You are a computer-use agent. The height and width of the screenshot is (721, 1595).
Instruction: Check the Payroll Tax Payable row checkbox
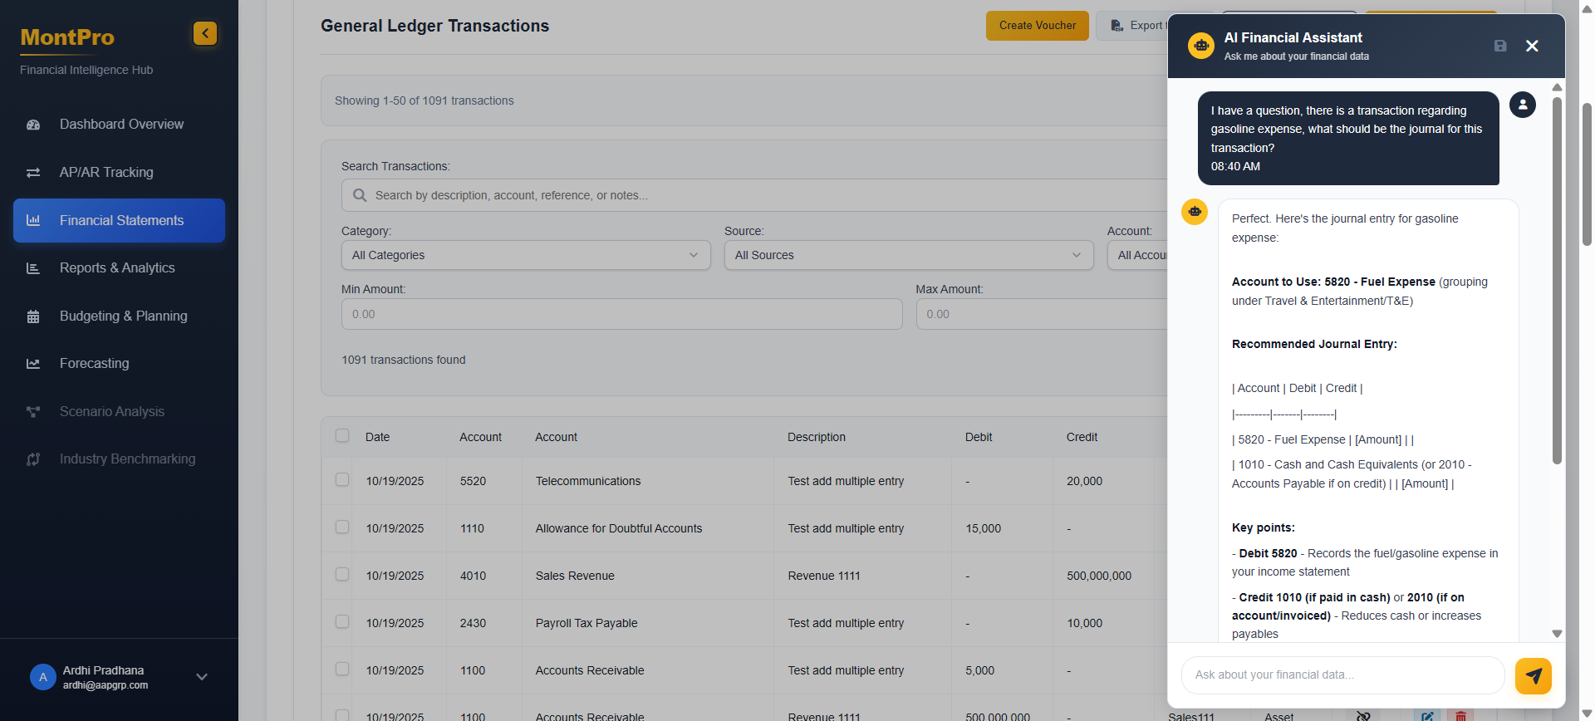tap(342, 621)
